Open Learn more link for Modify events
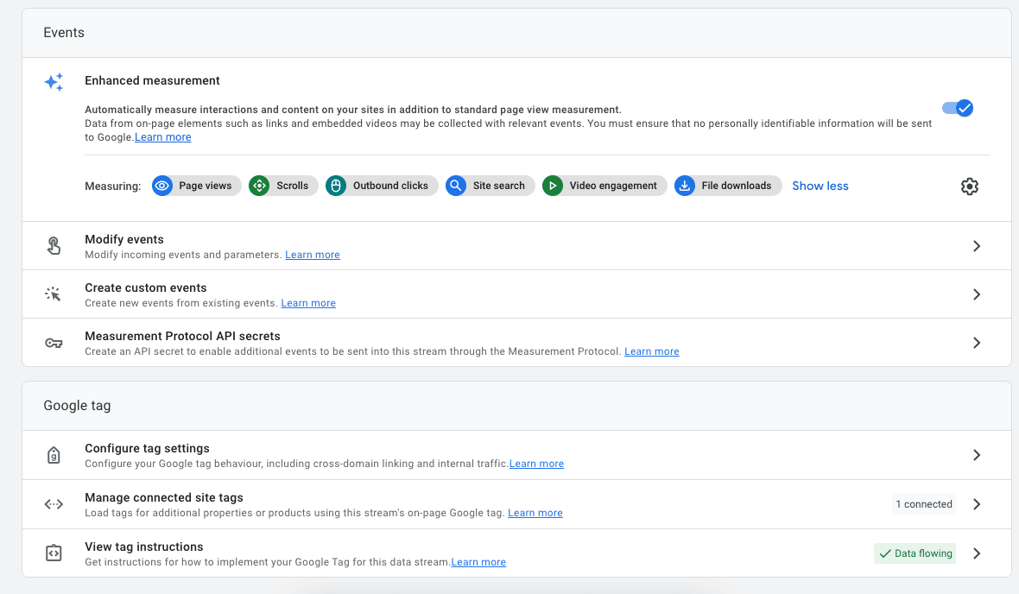The width and height of the screenshot is (1019, 594). pyautogui.click(x=313, y=255)
